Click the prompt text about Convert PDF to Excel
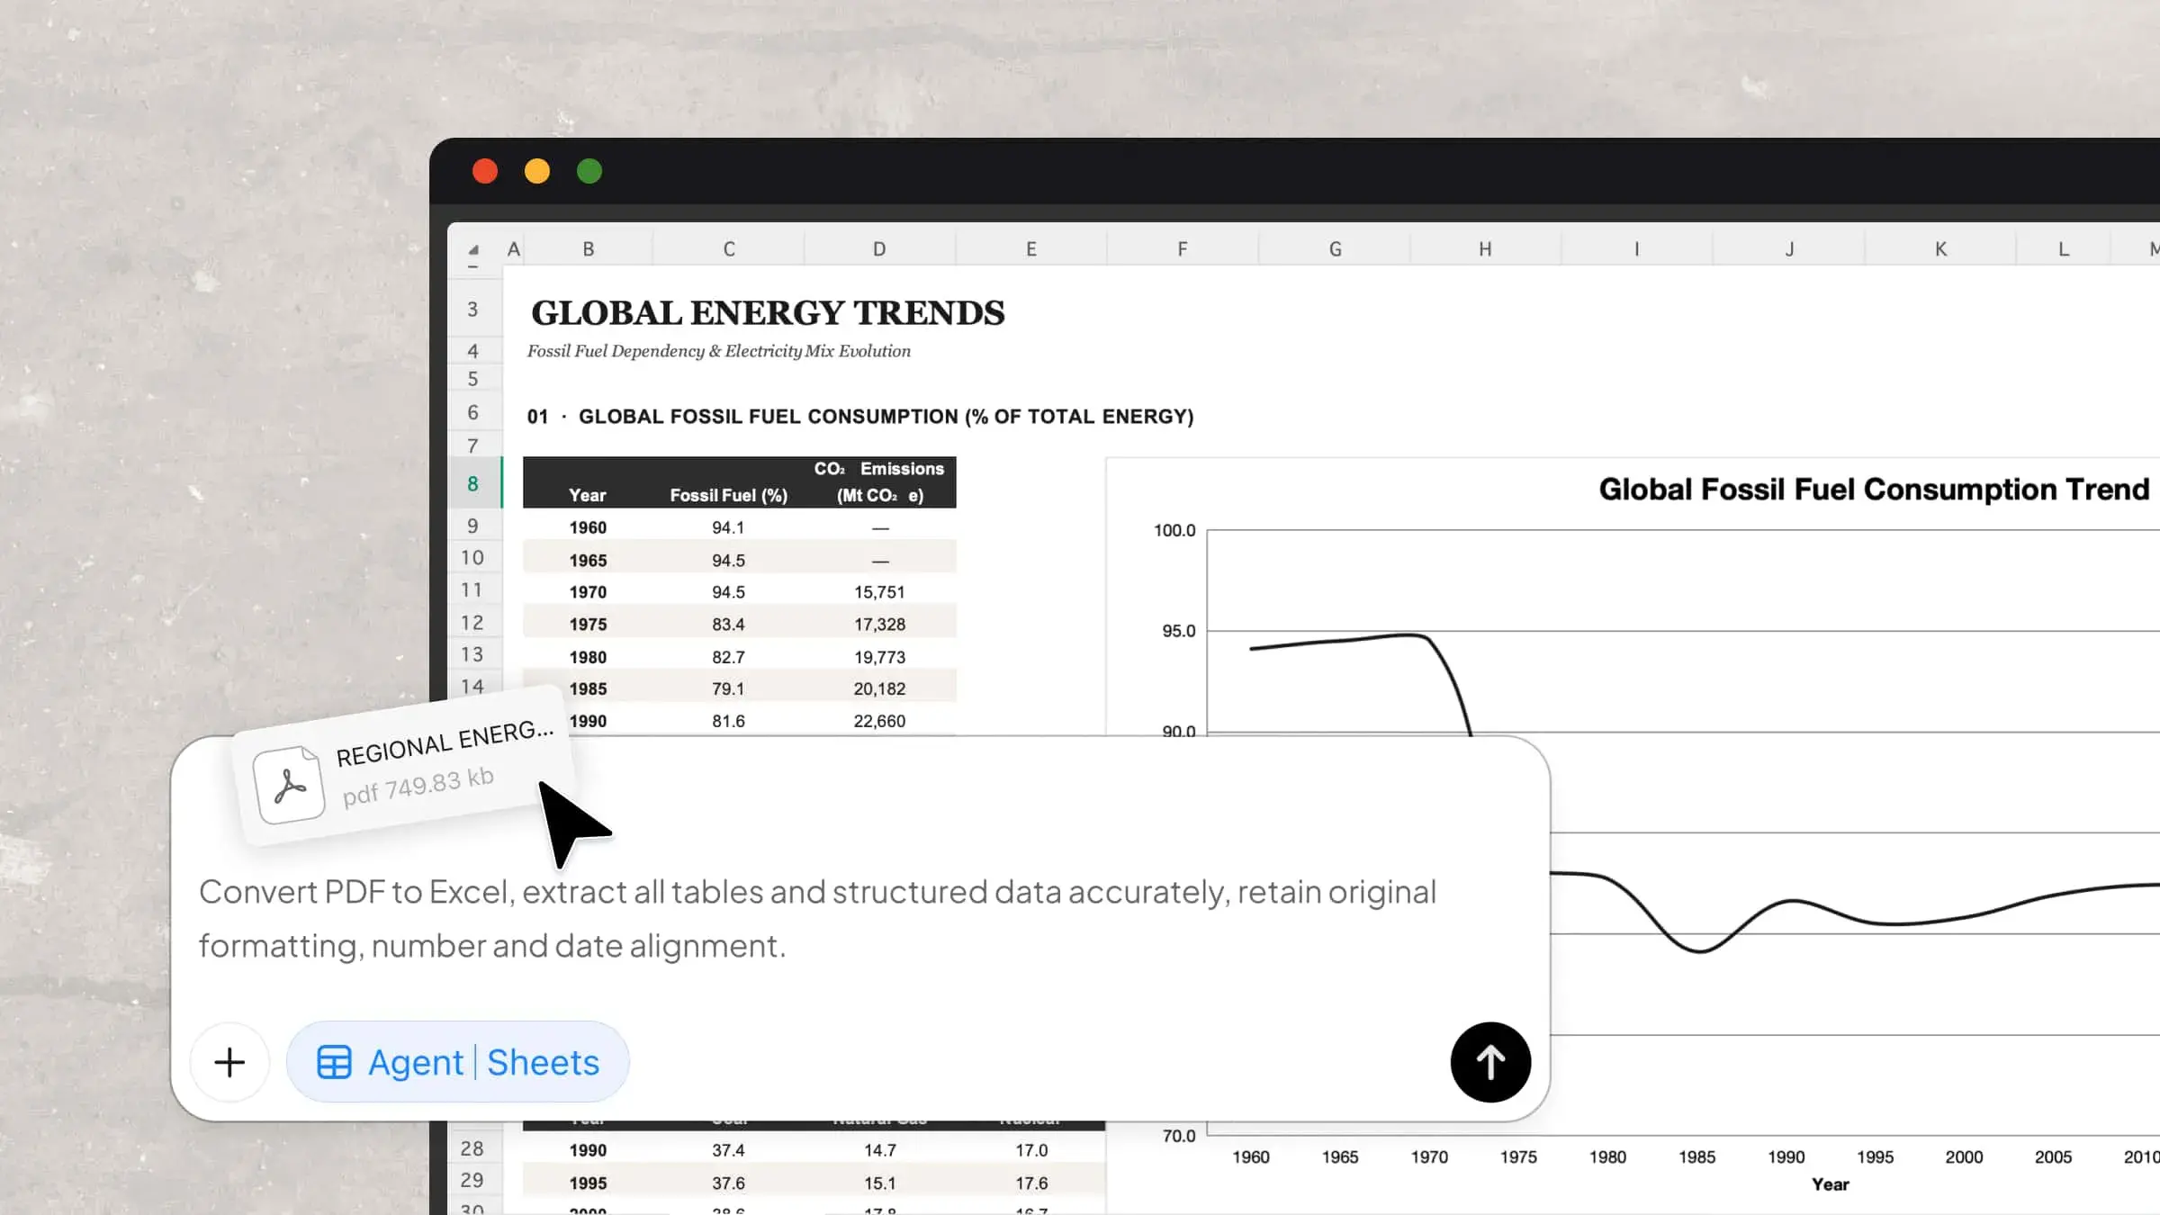2160x1215 pixels. [x=817, y=918]
